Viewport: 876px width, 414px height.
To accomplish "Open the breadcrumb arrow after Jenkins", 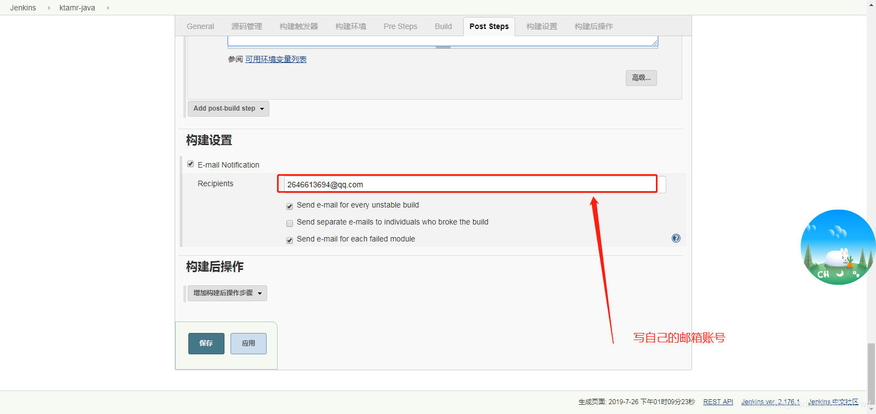I will (x=49, y=8).
